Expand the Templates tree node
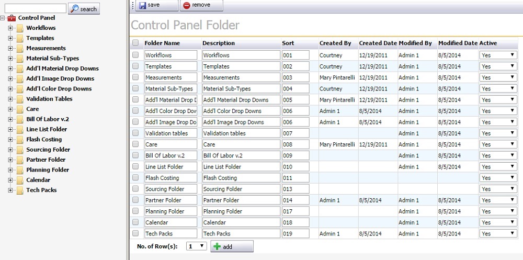The width and height of the screenshot is (523, 260). [10, 38]
